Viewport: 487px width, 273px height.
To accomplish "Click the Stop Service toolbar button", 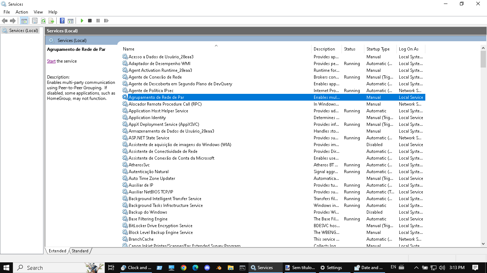I will tap(90, 21).
